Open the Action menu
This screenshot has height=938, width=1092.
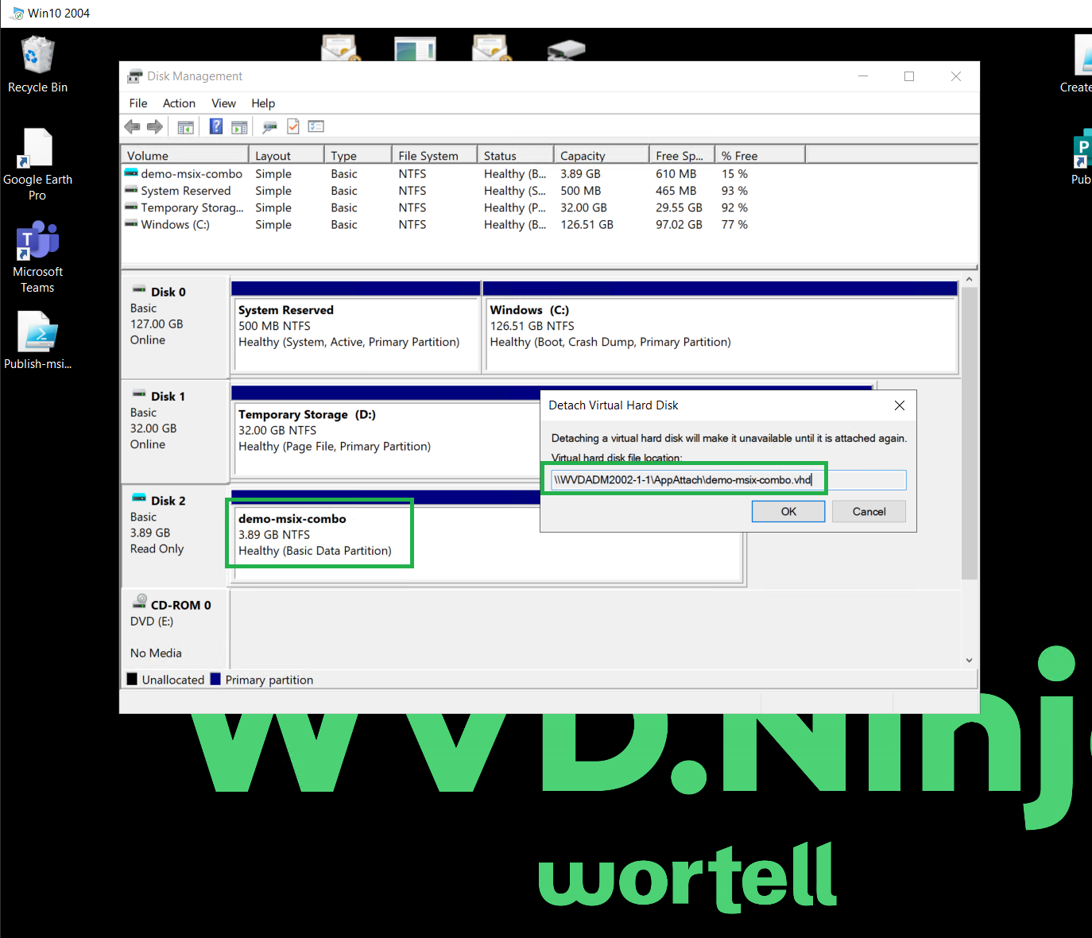coord(179,103)
